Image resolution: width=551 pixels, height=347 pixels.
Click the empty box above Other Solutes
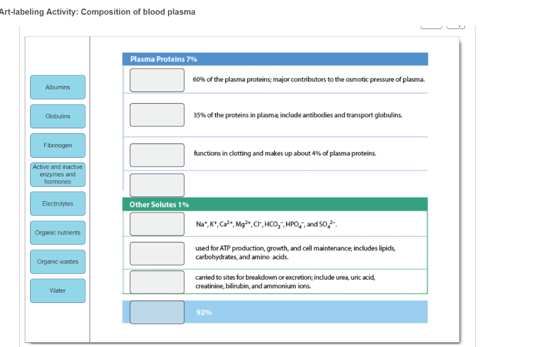pyautogui.click(x=157, y=185)
